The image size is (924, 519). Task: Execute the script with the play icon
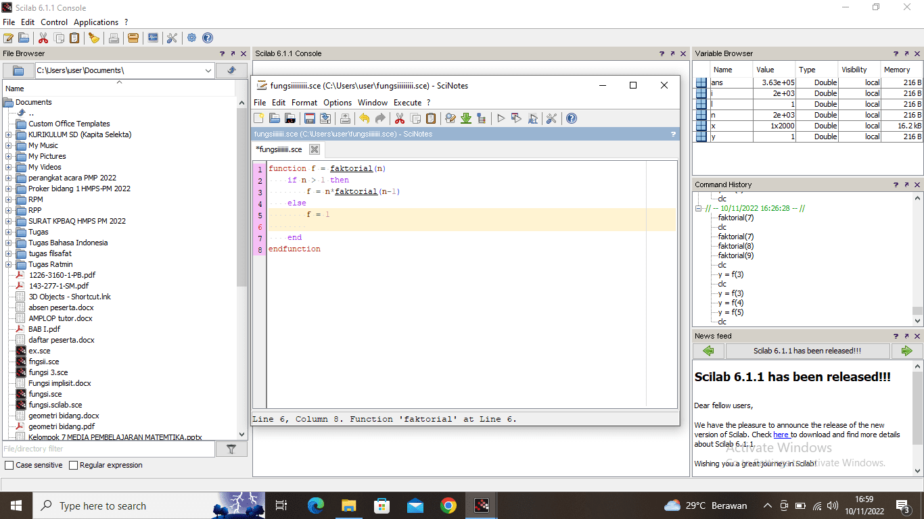click(501, 118)
